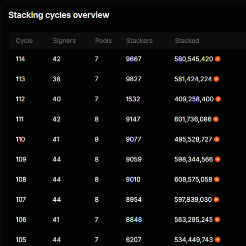Sort table by Cycle column header
The width and height of the screenshot is (246, 246).
pos(24,41)
